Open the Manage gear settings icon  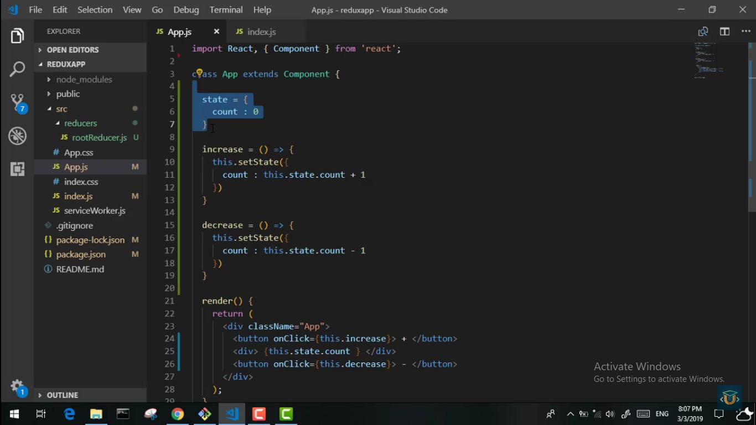click(17, 386)
